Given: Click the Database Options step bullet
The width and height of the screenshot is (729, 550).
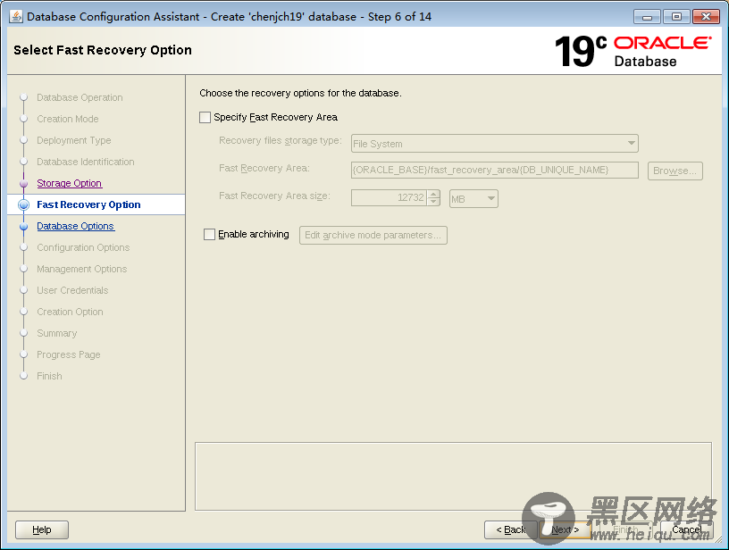Looking at the screenshot, I should 24,226.
